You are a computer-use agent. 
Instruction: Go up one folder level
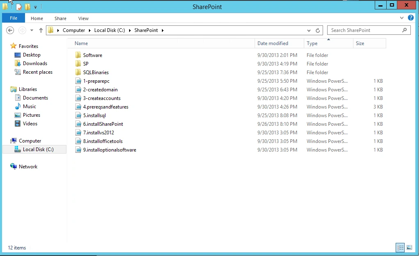pos(41,30)
